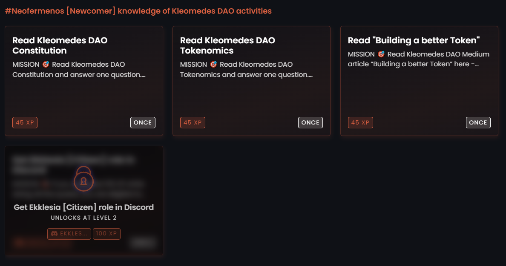
Task: Toggle the ONCE badge on Tokenomics card
Action: [x=310, y=122]
